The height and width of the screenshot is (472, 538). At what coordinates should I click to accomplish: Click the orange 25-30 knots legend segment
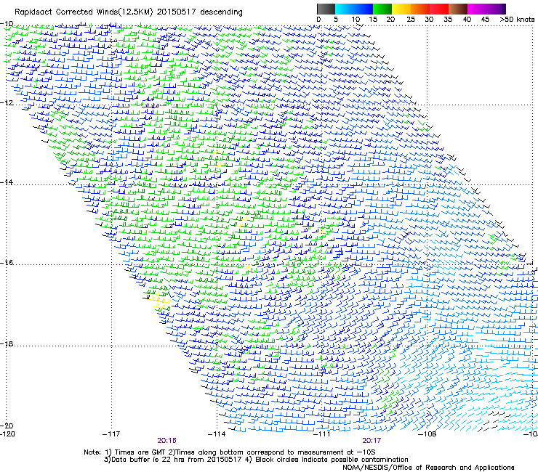tap(420, 9)
